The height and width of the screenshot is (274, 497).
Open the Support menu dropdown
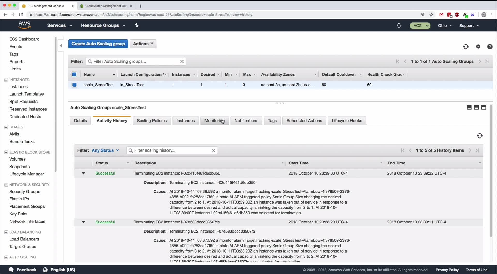tap(469, 26)
